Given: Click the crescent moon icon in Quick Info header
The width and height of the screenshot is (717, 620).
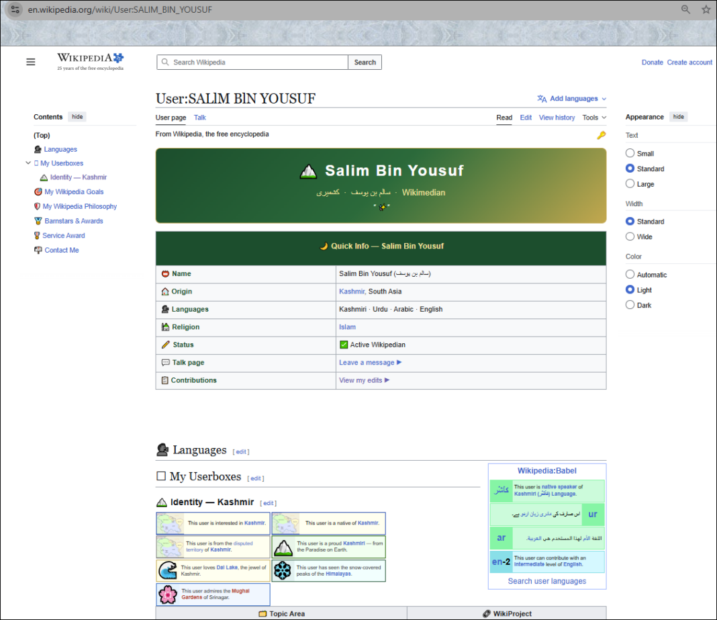Looking at the screenshot, I should (x=324, y=246).
